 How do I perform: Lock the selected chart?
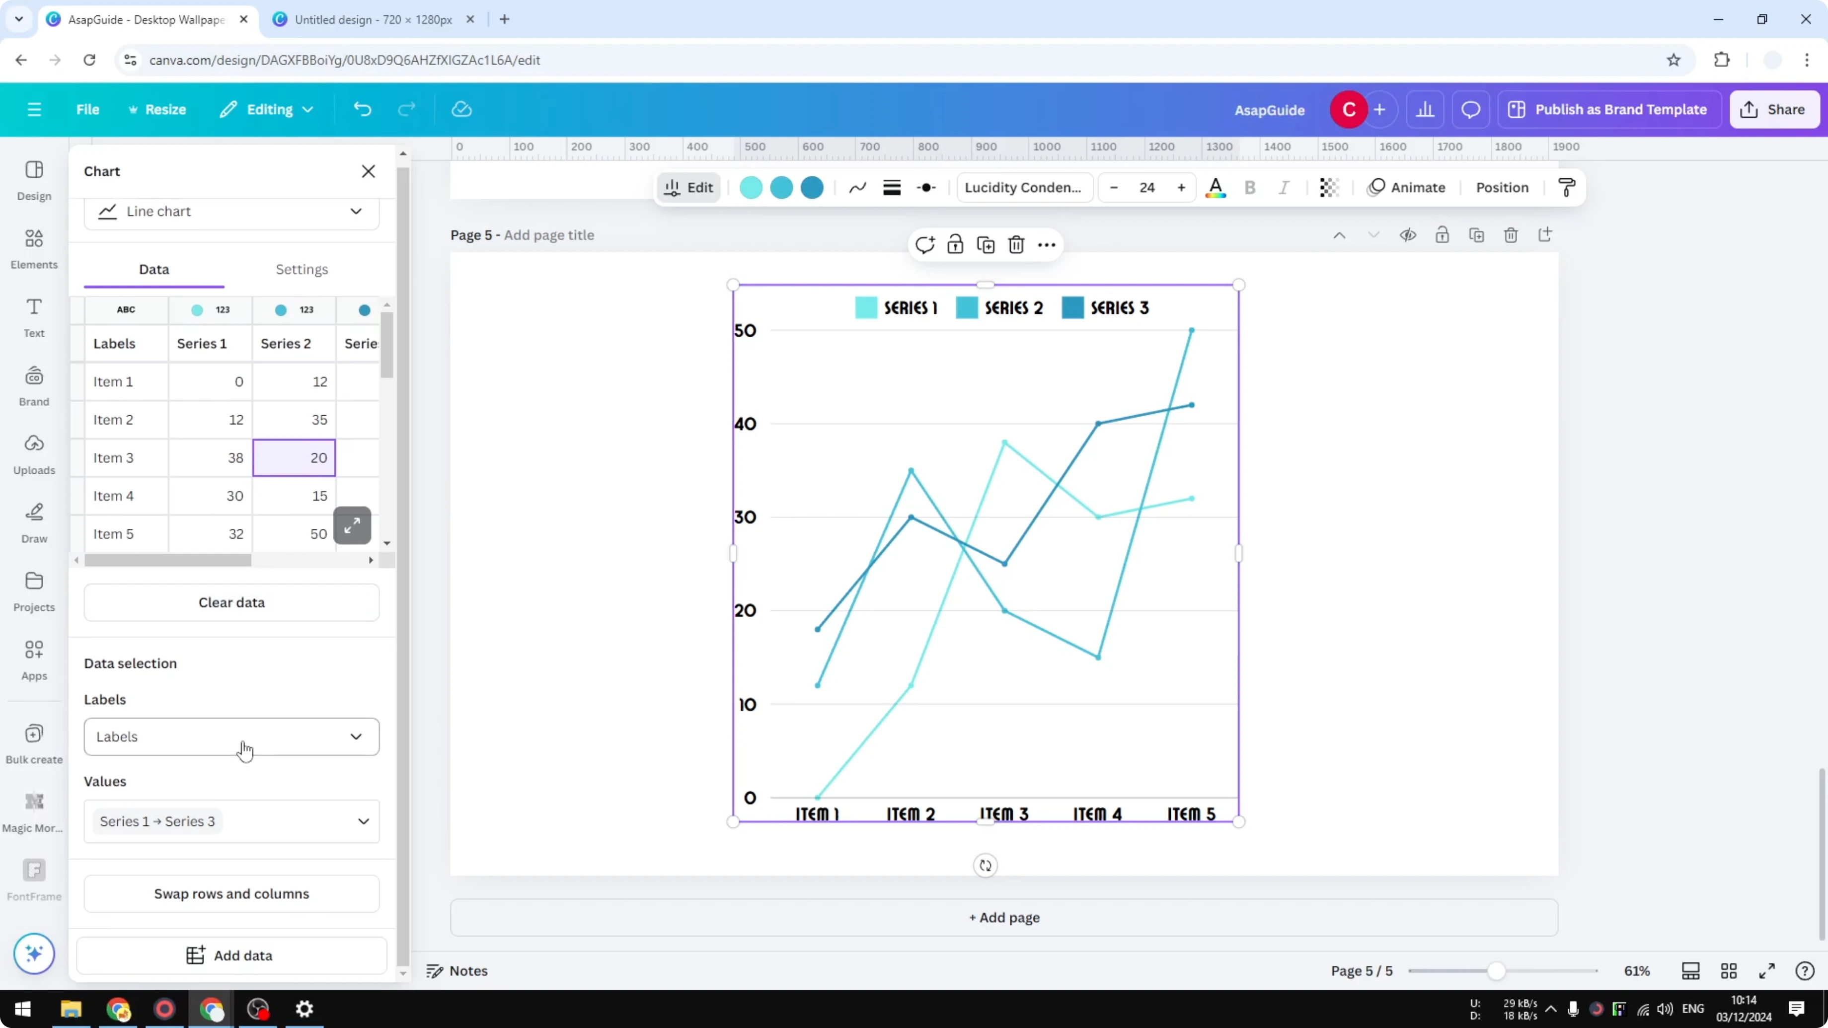coord(954,244)
